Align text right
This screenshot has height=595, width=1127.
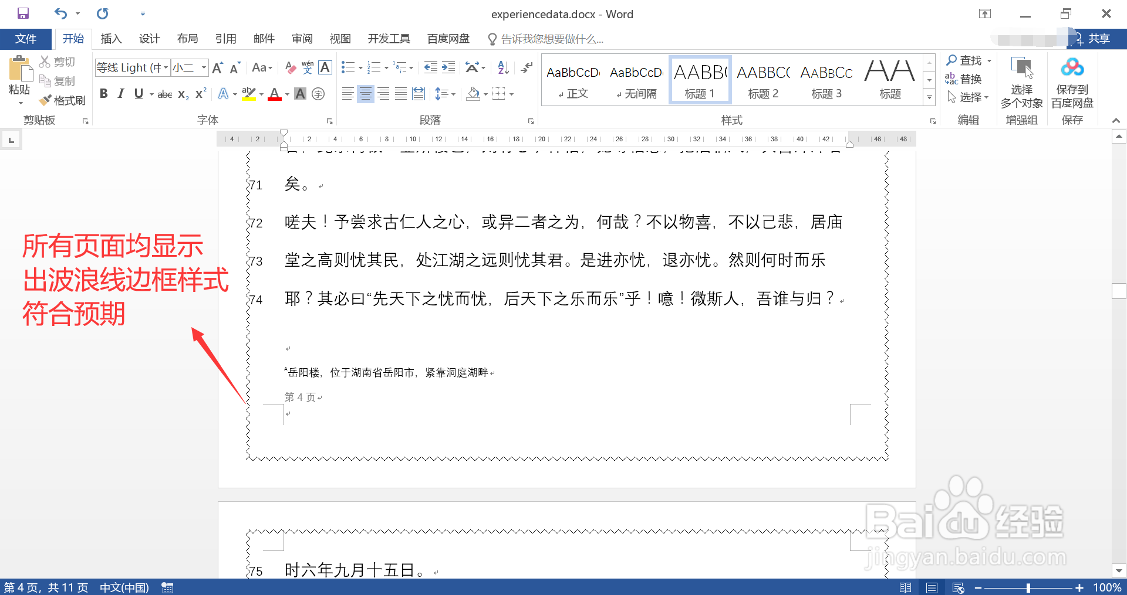click(383, 94)
